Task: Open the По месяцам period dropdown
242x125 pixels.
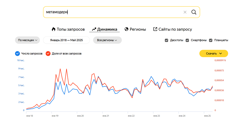Action: point(27,40)
